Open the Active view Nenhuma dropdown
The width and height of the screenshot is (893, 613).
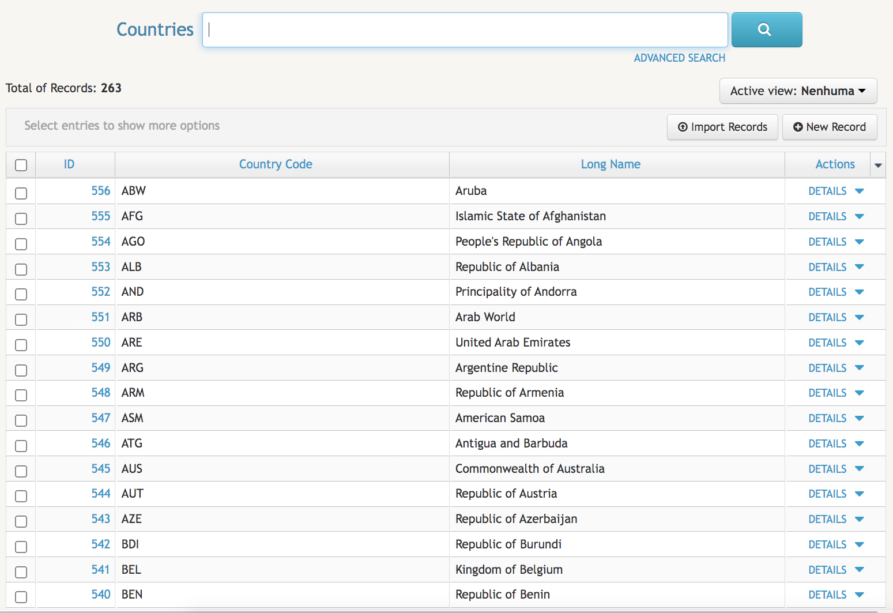[798, 91]
